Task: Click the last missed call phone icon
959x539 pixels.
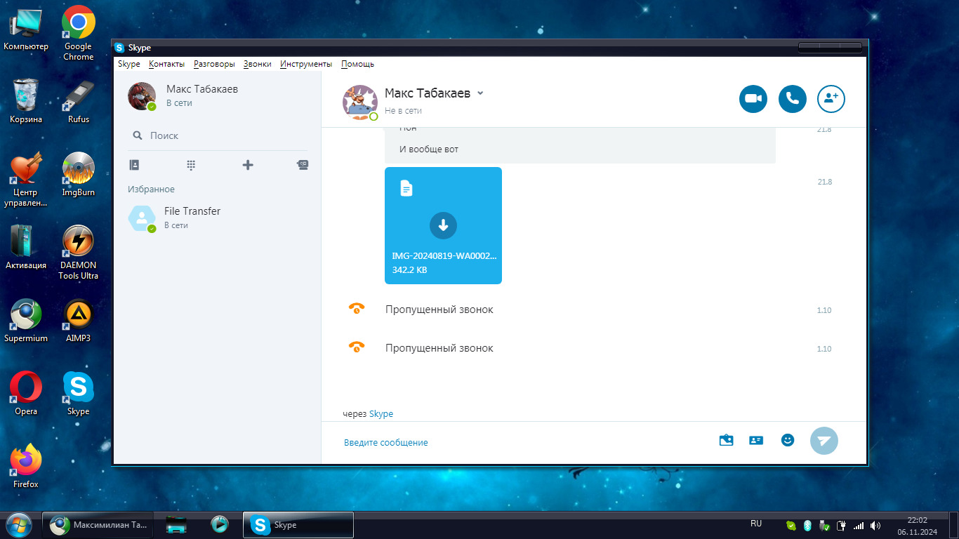Action: pyautogui.click(x=357, y=347)
